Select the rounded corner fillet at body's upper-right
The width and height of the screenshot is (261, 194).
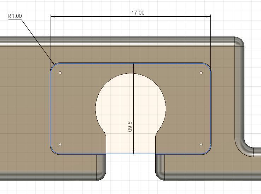pos(239,41)
